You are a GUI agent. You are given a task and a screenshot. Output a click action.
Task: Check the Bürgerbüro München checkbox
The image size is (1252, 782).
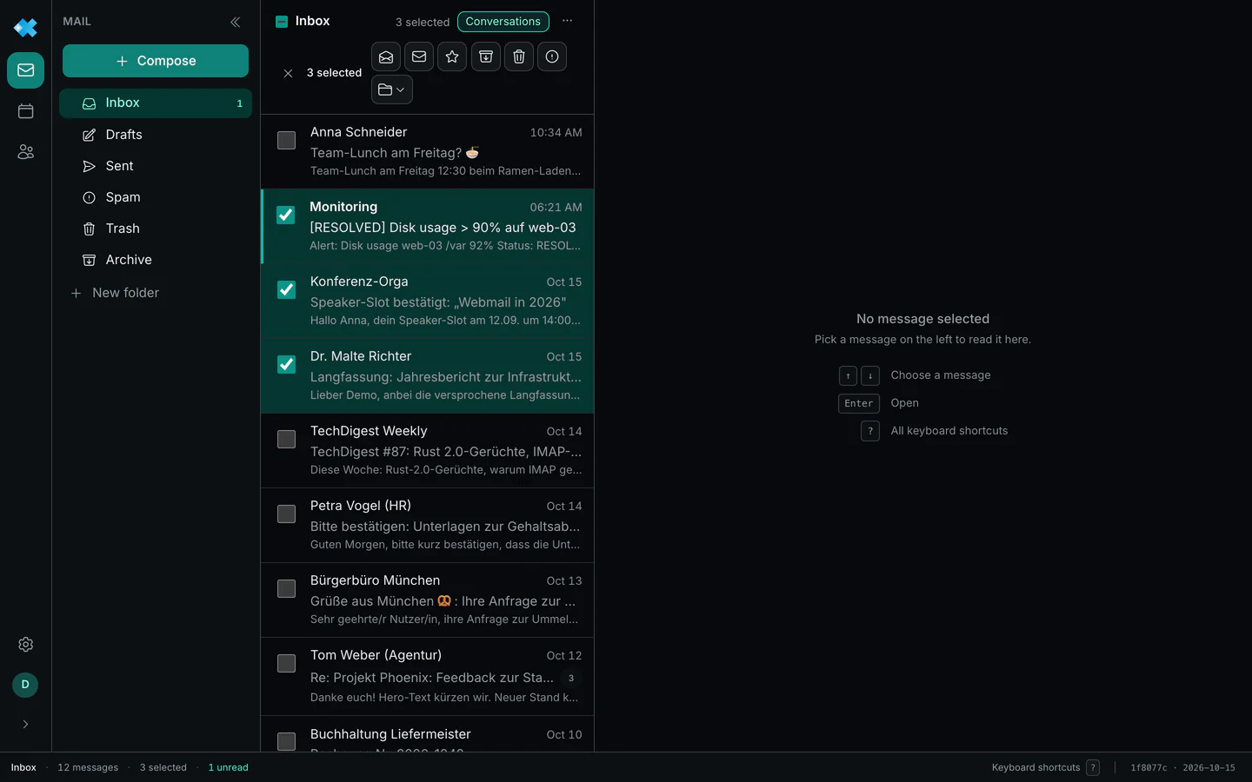point(286,588)
